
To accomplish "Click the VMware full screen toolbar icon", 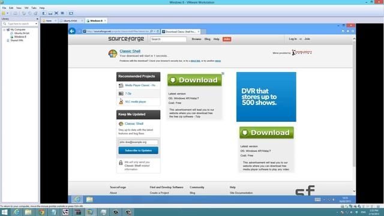I will click(56, 13).
